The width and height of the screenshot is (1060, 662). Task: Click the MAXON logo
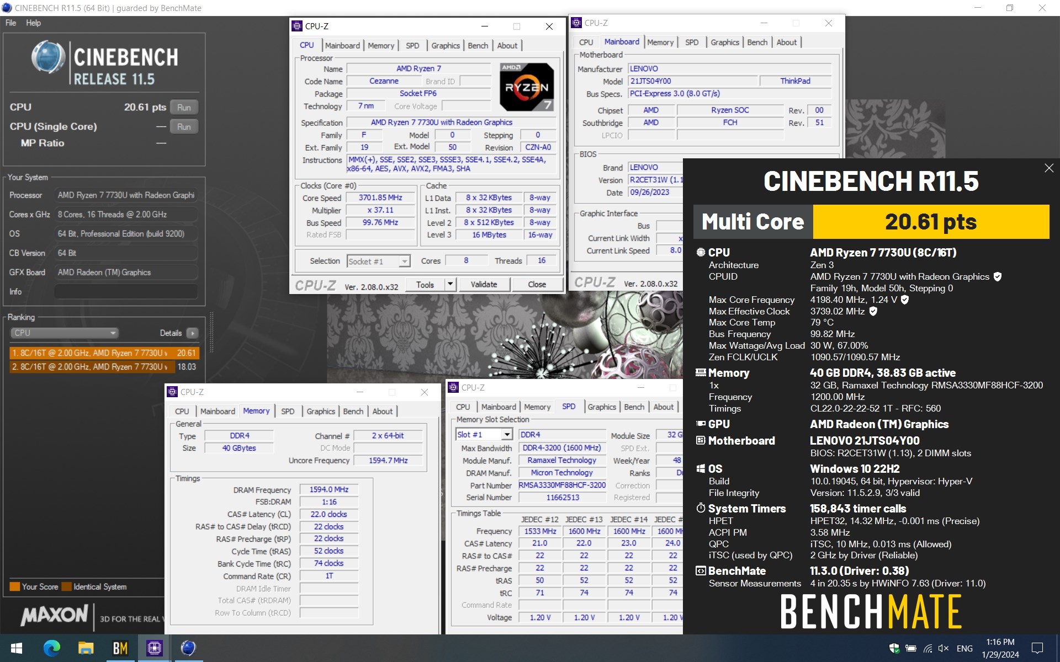click(x=55, y=615)
